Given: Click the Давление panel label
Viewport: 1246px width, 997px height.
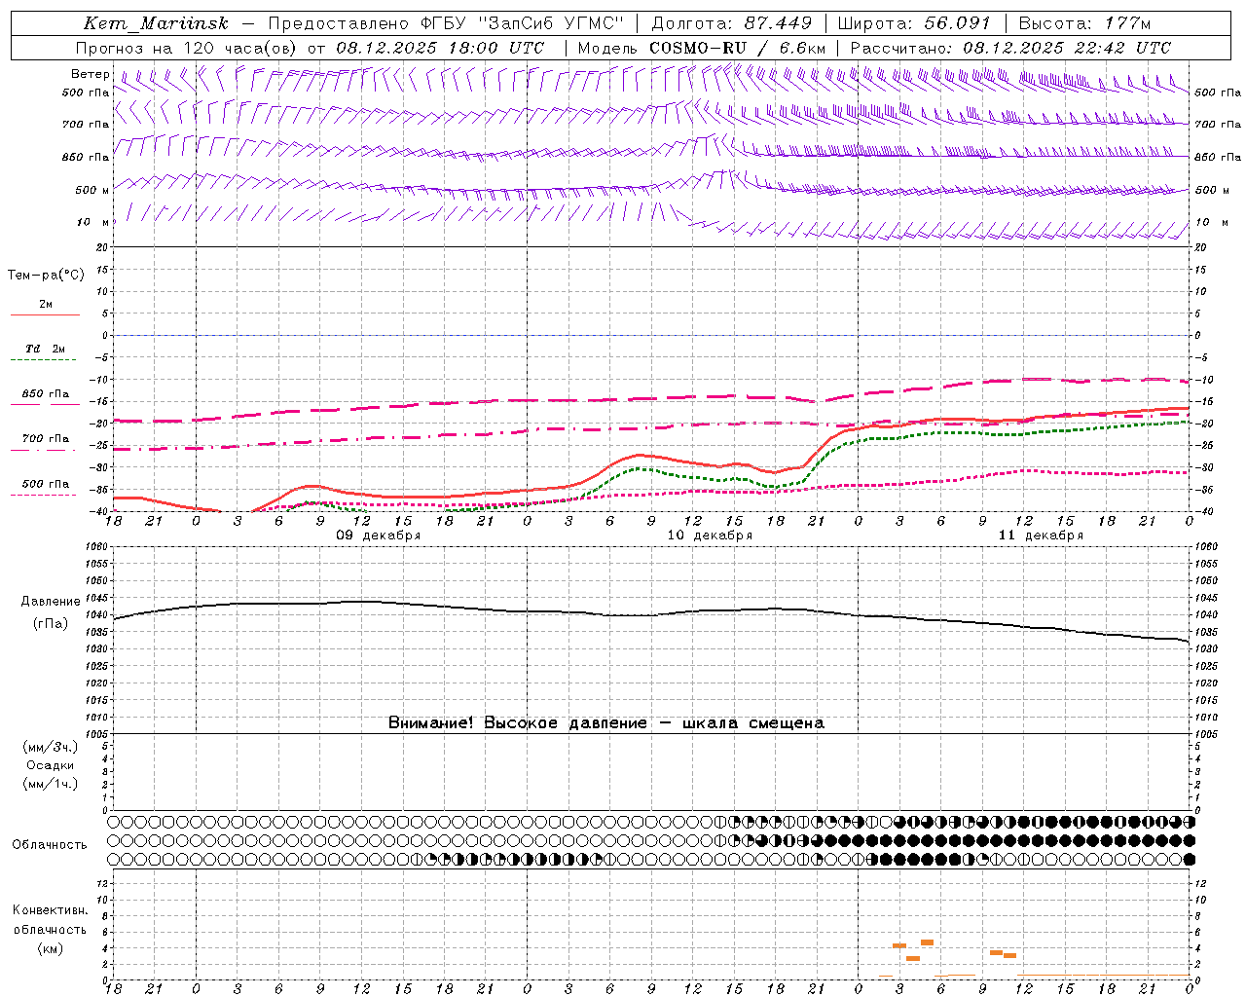Looking at the screenshot, I should click(x=51, y=602).
